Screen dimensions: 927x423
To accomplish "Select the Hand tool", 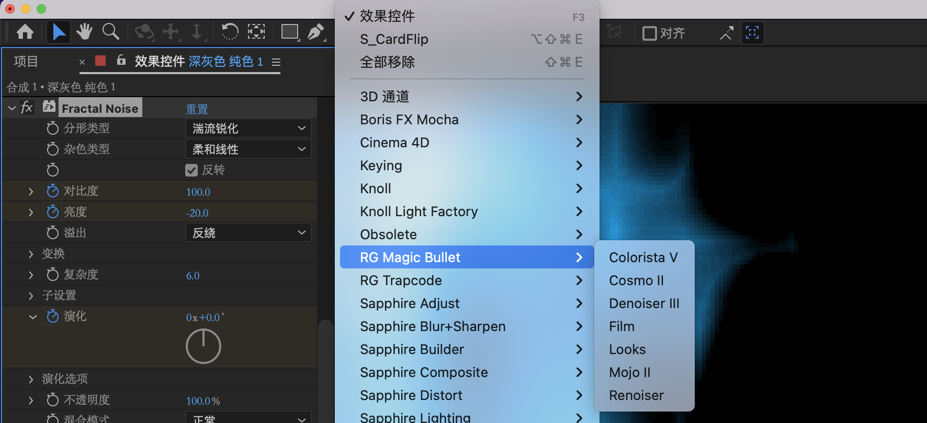I will (x=84, y=32).
